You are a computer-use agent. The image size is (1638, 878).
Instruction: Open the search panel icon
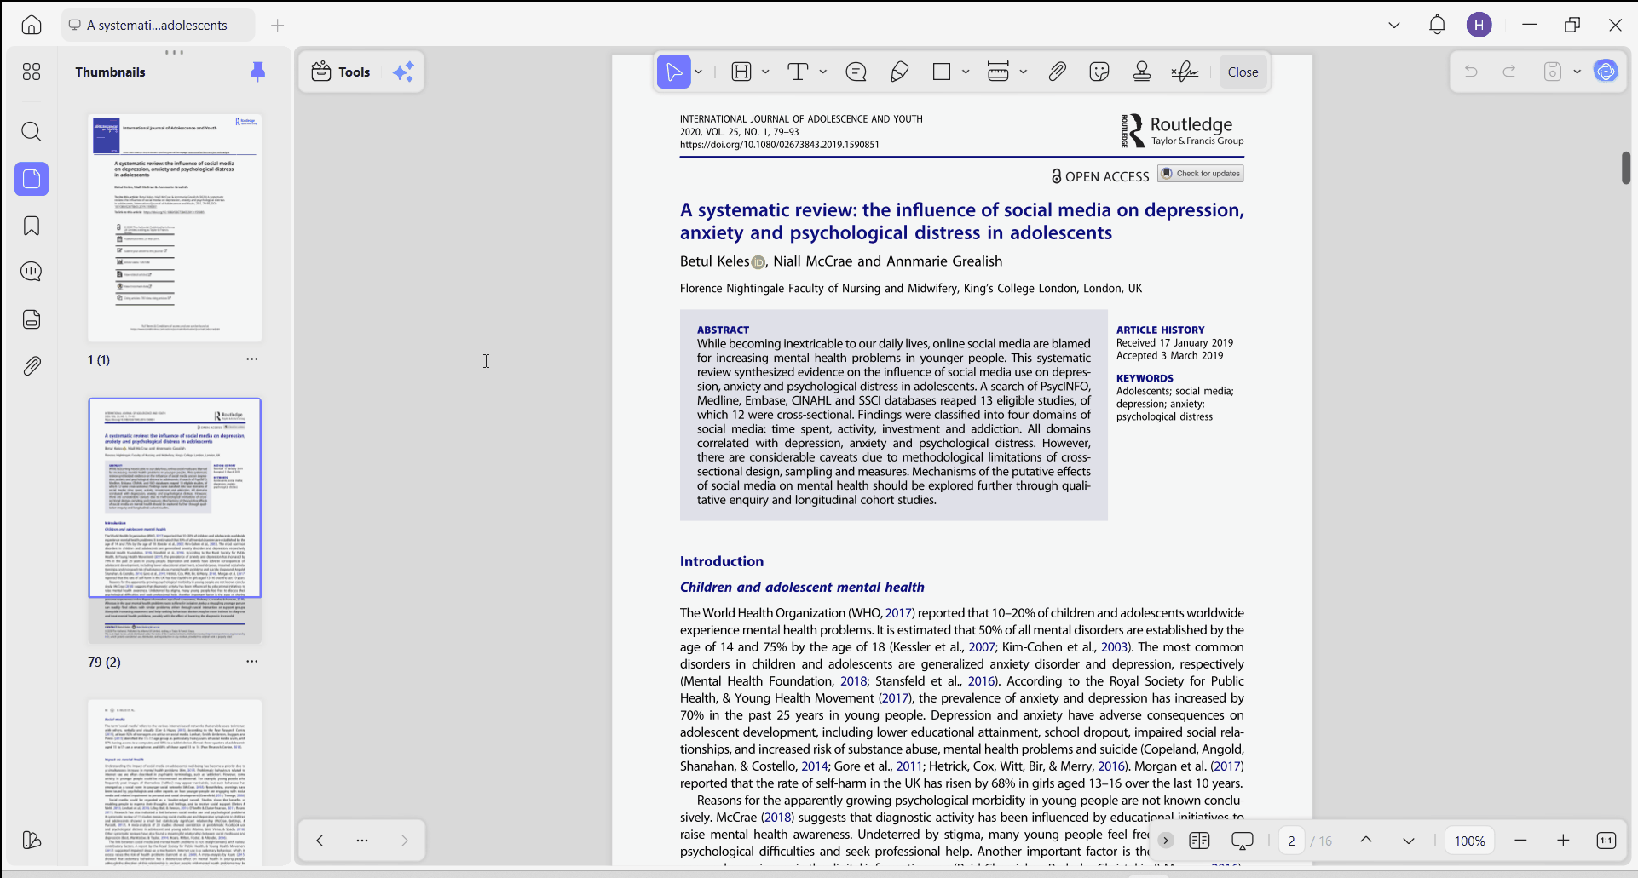32,132
